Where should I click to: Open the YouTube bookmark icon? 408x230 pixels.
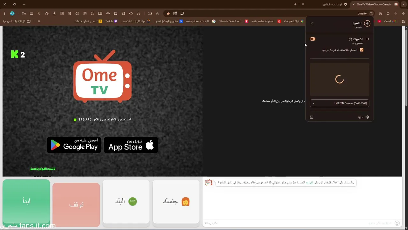tap(379, 21)
